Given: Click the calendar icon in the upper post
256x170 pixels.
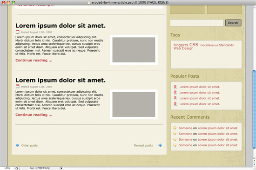Looking at the screenshot, I should tap(18, 32).
